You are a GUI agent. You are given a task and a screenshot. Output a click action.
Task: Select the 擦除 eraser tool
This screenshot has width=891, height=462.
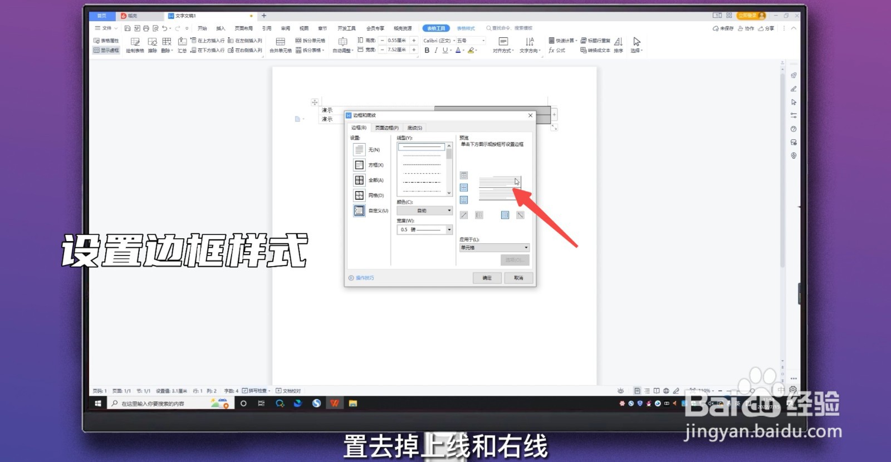point(152,45)
